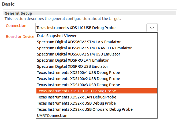Viewport: 183px width, 119px height.
Task: Select Spectrum Digital XDS560V2 STM TRAVELER Emulator
Action: point(84,48)
